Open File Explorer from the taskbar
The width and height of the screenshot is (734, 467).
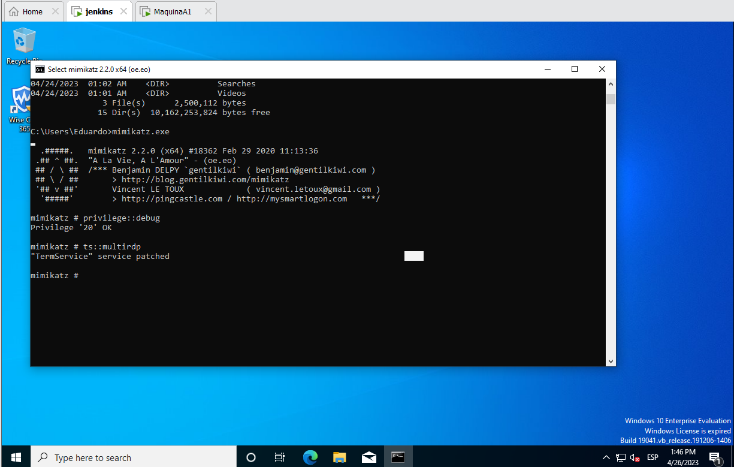[340, 457]
